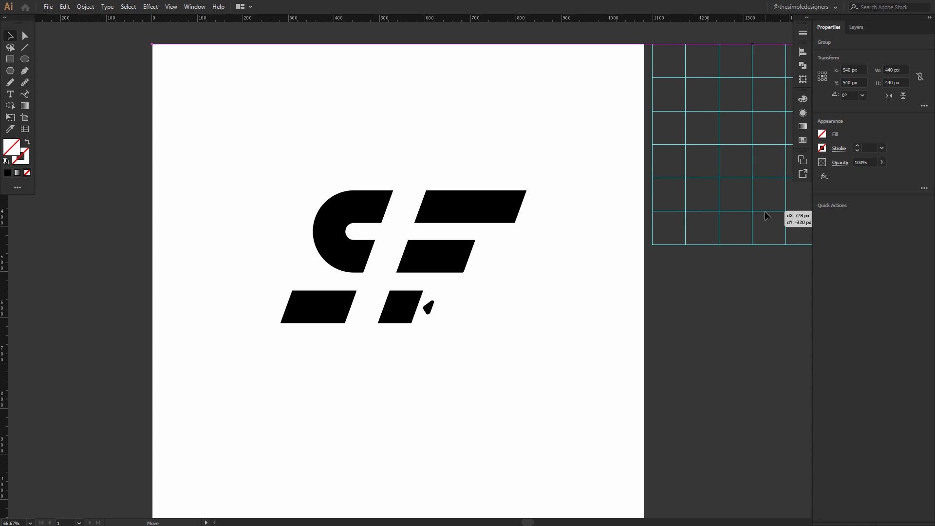Toggle the rotation angle dropdown
This screenshot has height=526, width=935.
click(862, 95)
